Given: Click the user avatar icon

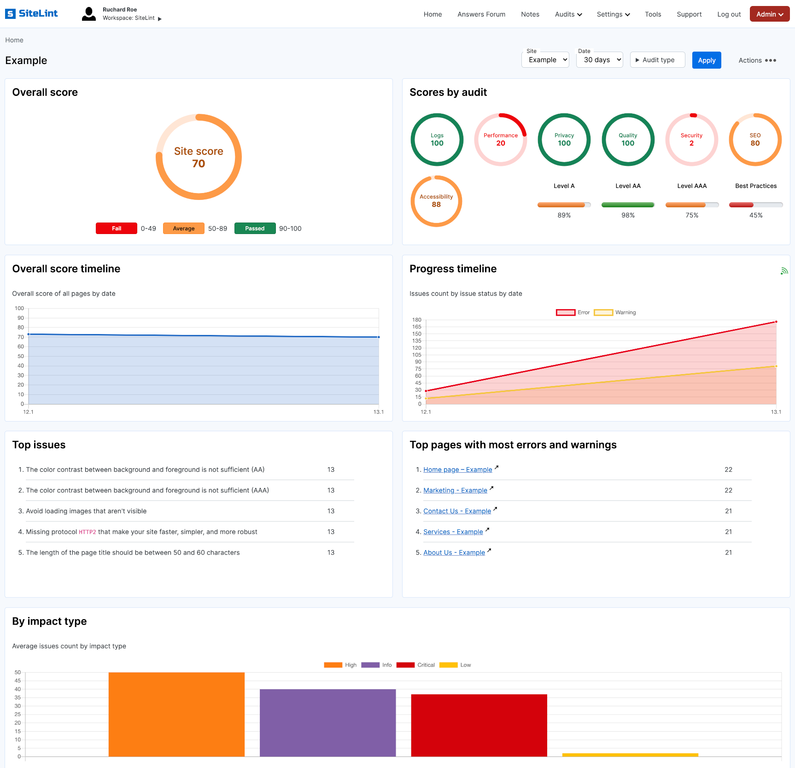Looking at the screenshot, I should click(x=89, y=14).
